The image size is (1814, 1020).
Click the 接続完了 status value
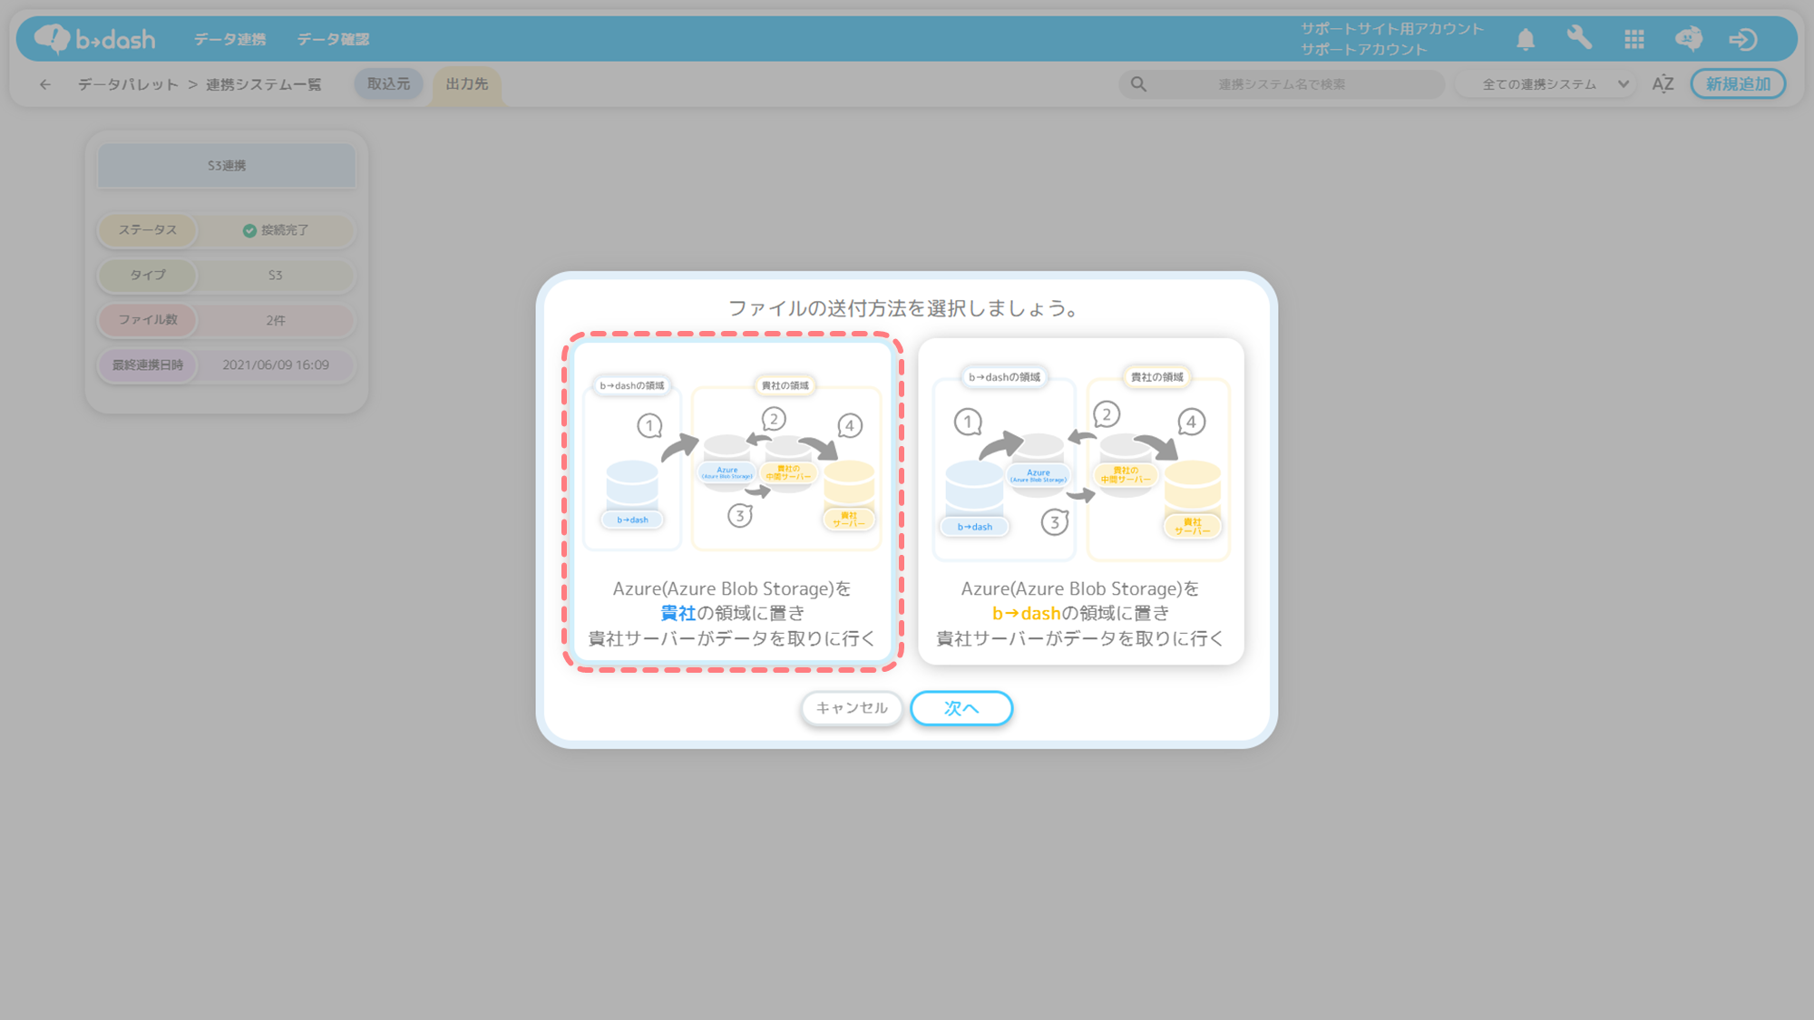(x=276, y=230)
